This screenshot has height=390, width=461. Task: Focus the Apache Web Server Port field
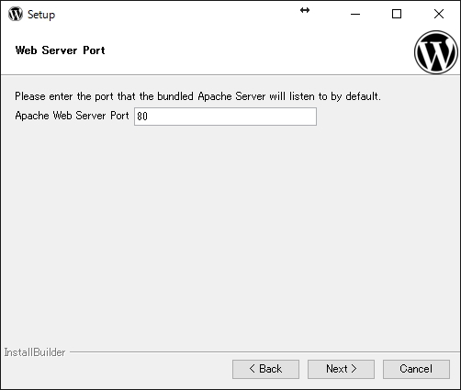(225, 117)
